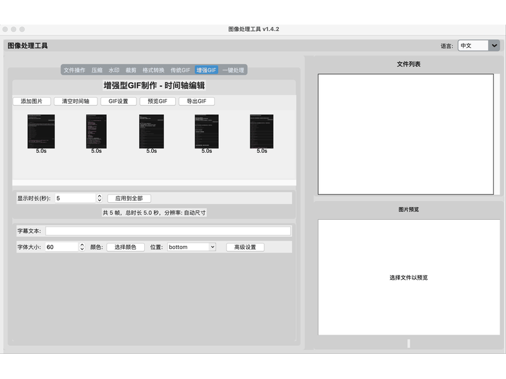Open the 选择颜色 color picker
The image size is (506, 379).
coord(125,247)
